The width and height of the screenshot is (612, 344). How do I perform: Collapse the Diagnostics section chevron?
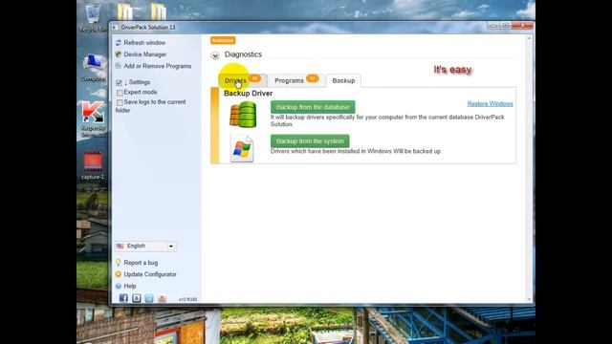pyautogui.click(x=214, y=55)
